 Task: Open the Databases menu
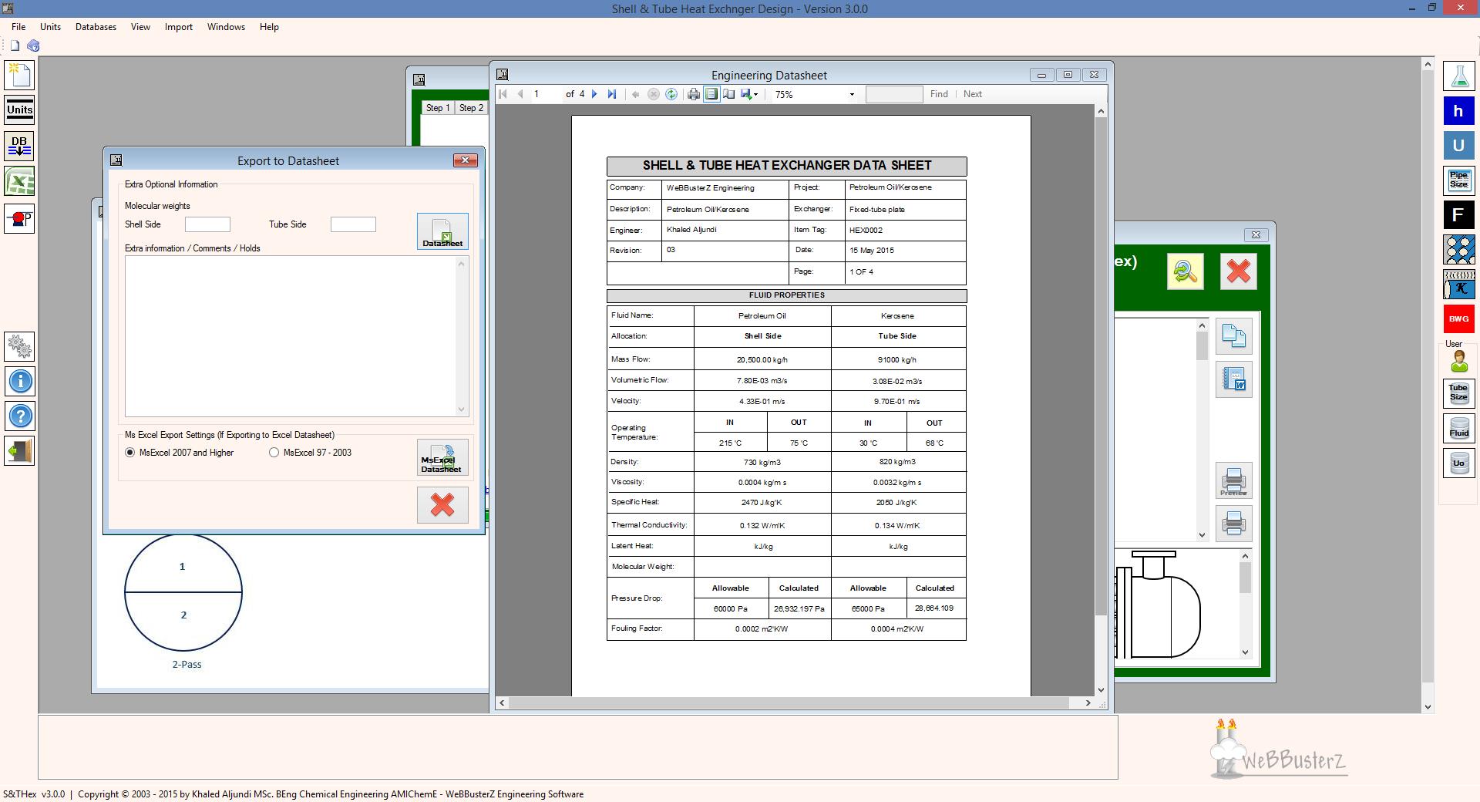[x=96, y=27]
